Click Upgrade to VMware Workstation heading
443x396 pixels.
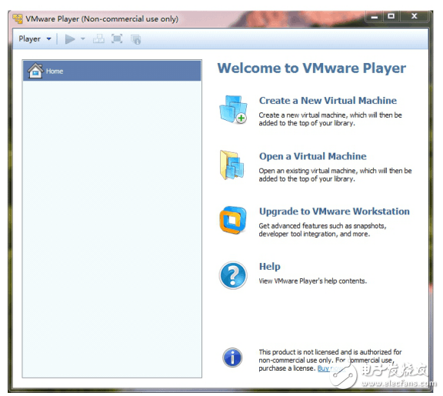click(x=335, y=211)
